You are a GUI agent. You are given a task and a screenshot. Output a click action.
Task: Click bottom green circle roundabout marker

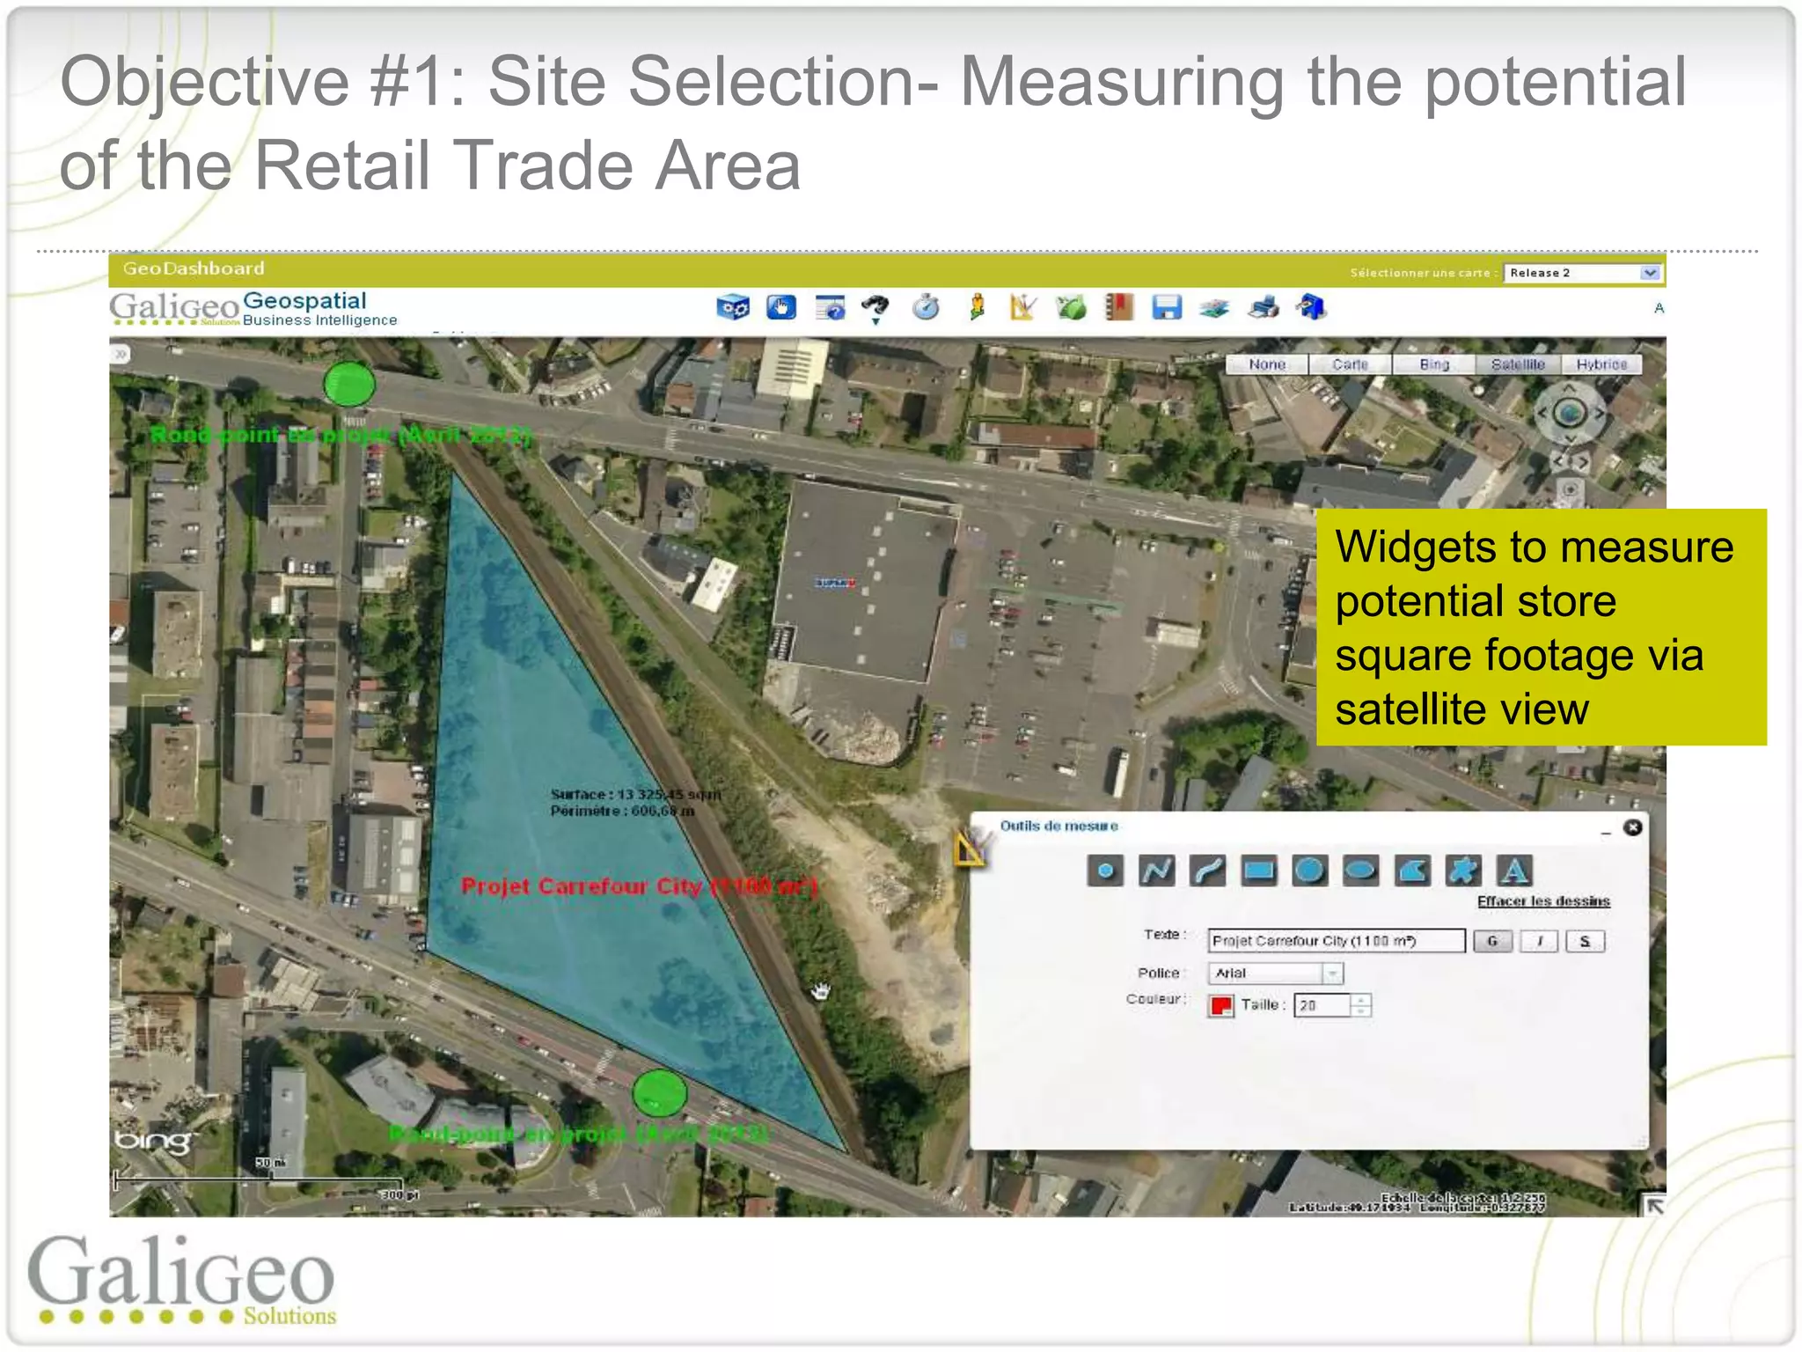pyautogui.click(x=660, y=1094)
